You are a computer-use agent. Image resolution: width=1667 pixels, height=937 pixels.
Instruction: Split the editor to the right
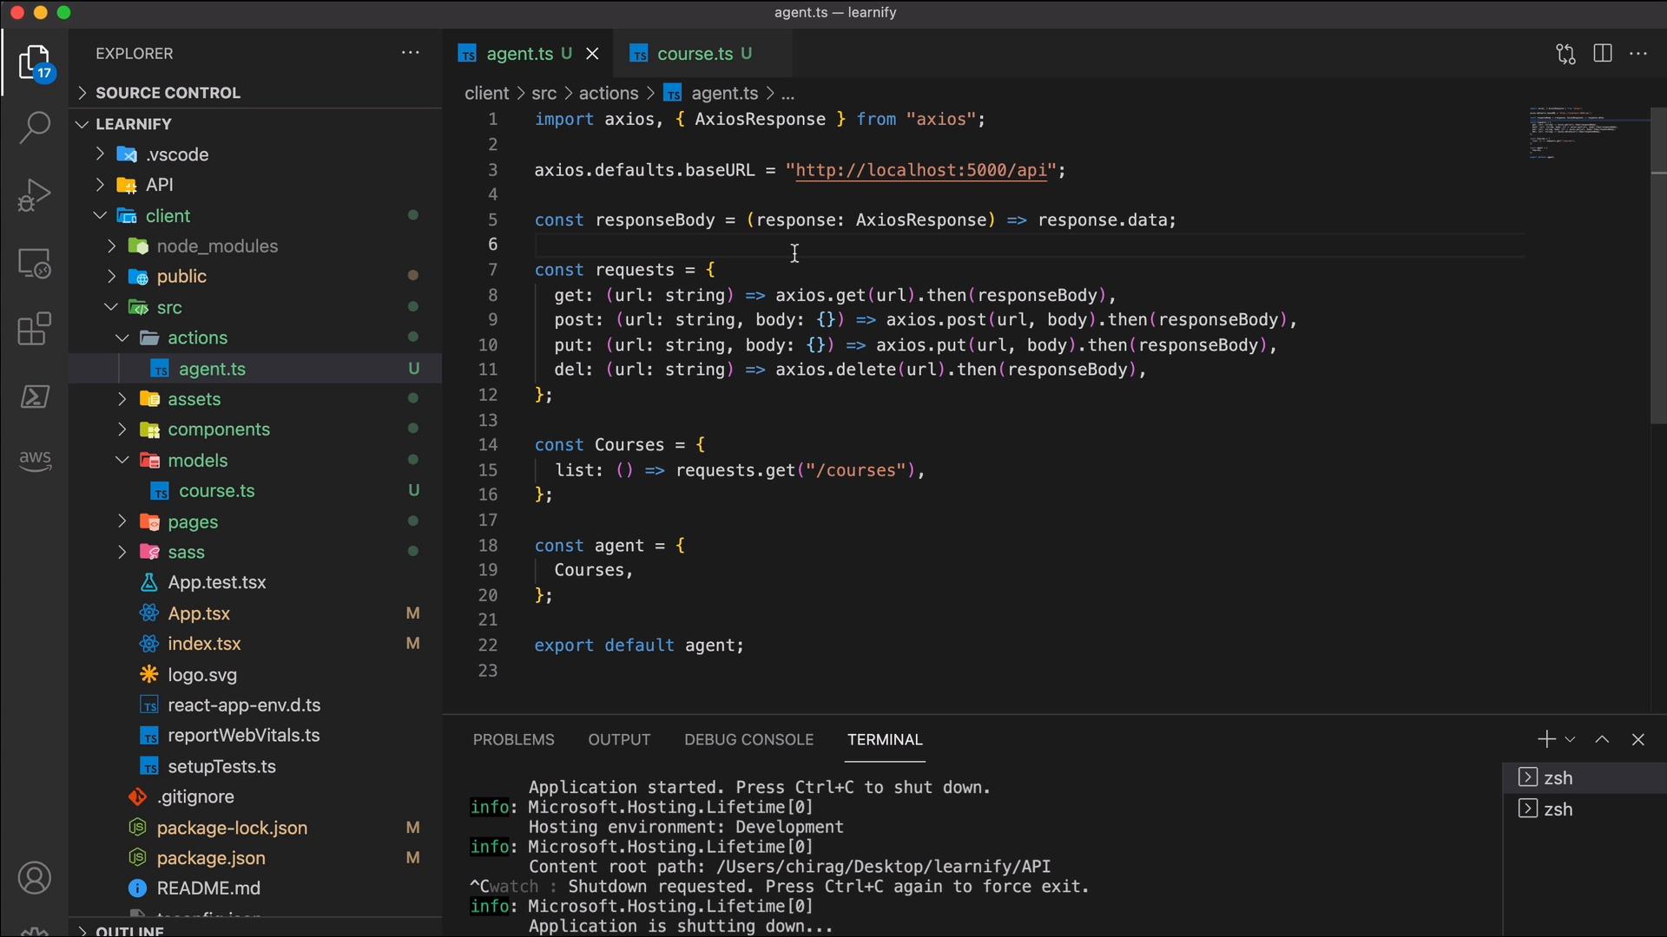click(1603, 54)
